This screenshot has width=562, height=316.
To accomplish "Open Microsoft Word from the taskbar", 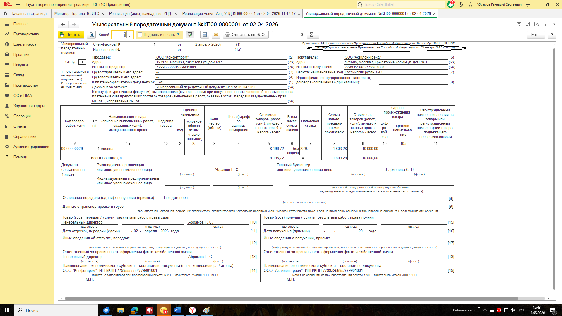I will pos(178,310).
